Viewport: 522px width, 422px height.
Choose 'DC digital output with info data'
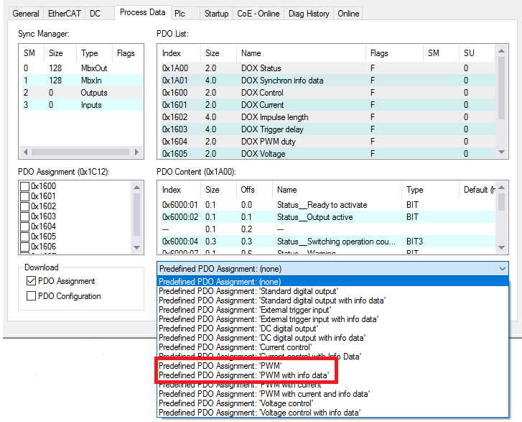click(x=332, y=338)
